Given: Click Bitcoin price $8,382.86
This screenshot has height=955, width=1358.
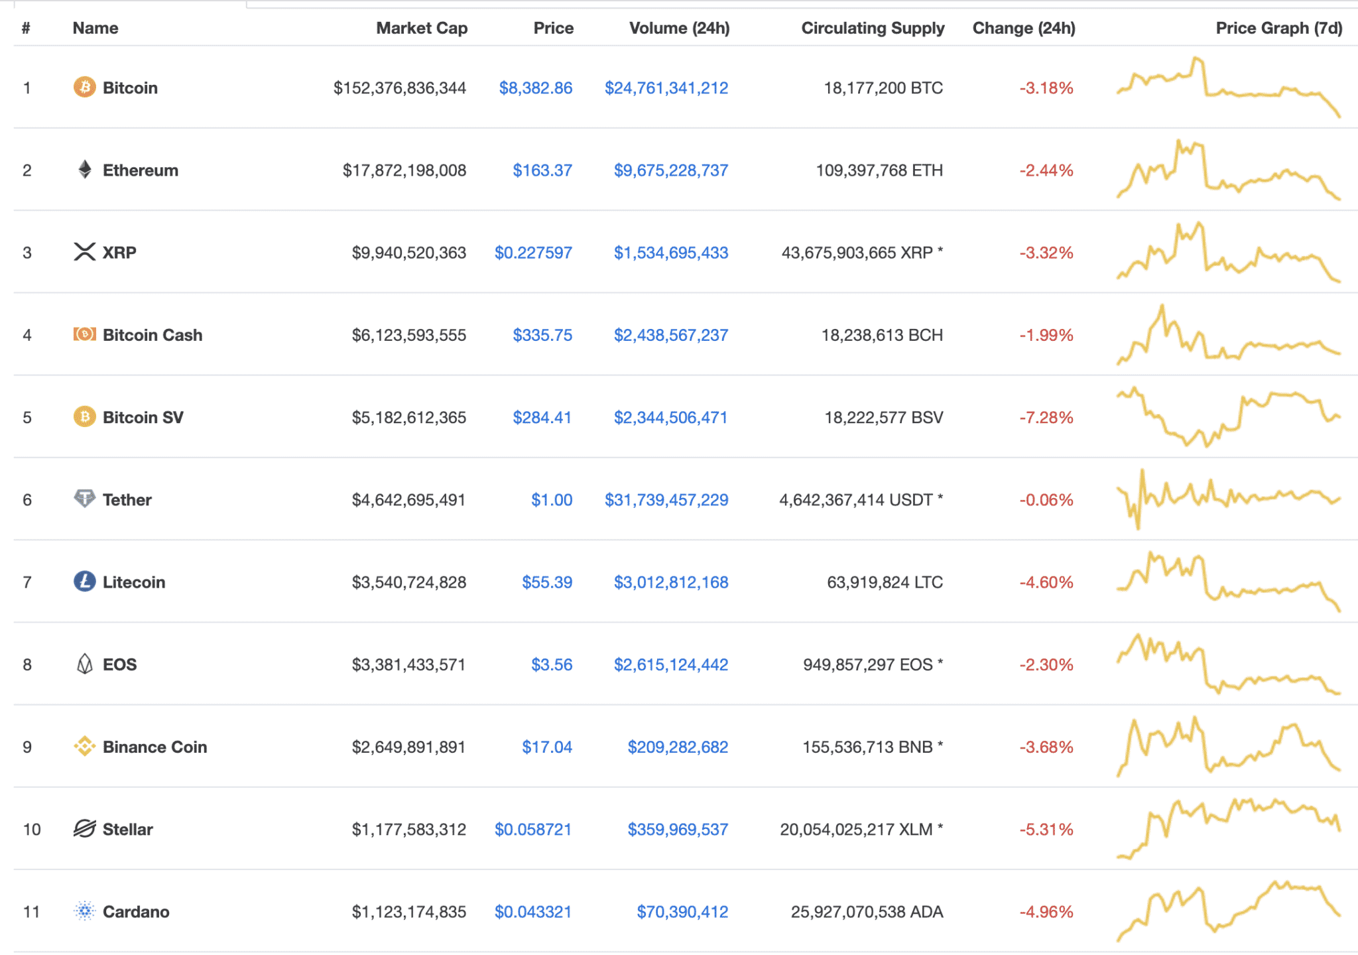Looking at the screenshot, I should (x=536, y=88).
